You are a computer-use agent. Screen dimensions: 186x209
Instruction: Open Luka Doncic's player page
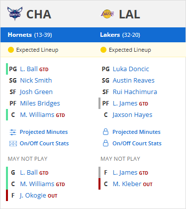coord(131,69)
